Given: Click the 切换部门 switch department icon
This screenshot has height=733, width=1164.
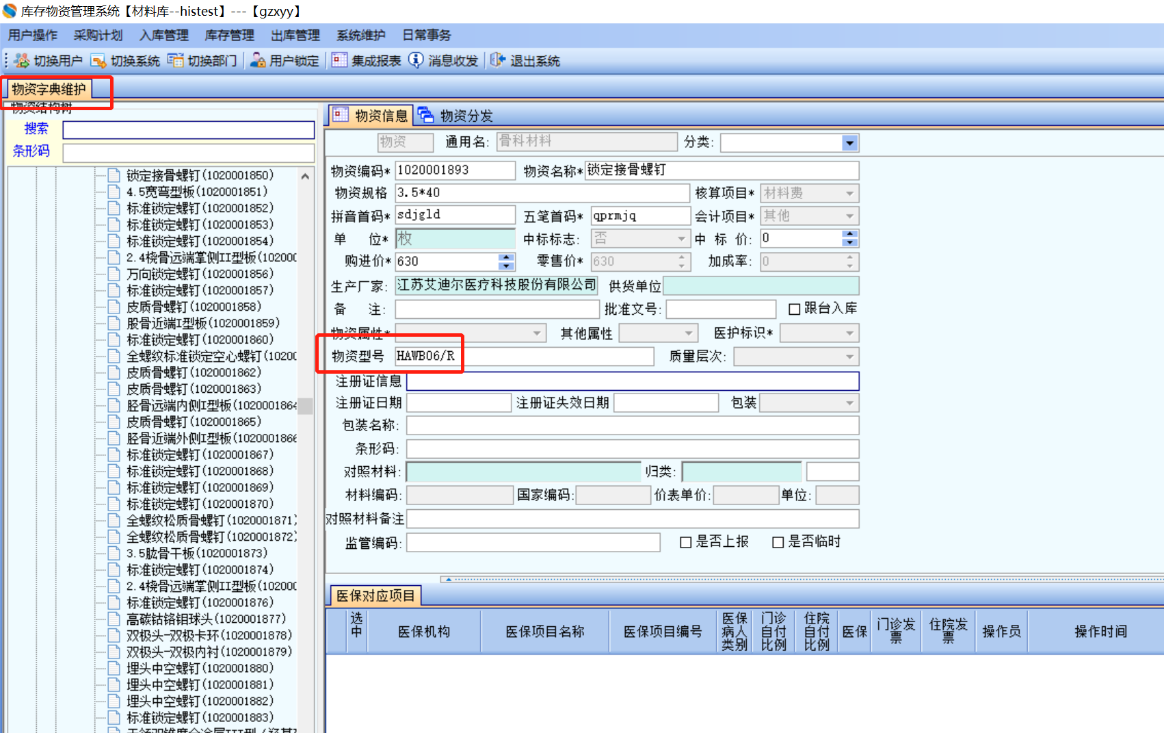Looking at the screenshot, I should tap(176, 61).
